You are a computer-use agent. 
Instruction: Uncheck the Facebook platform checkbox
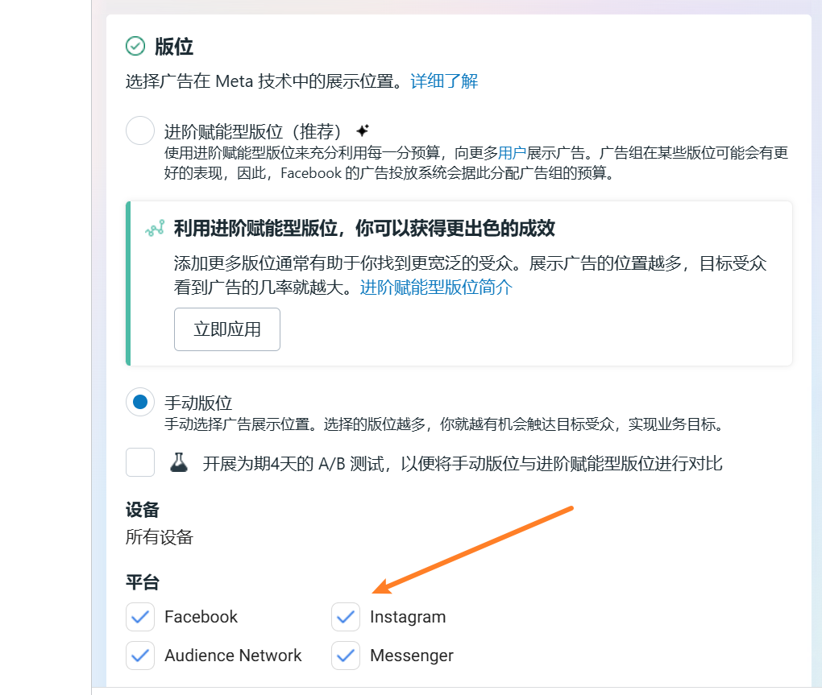click(x=140, y=617)
